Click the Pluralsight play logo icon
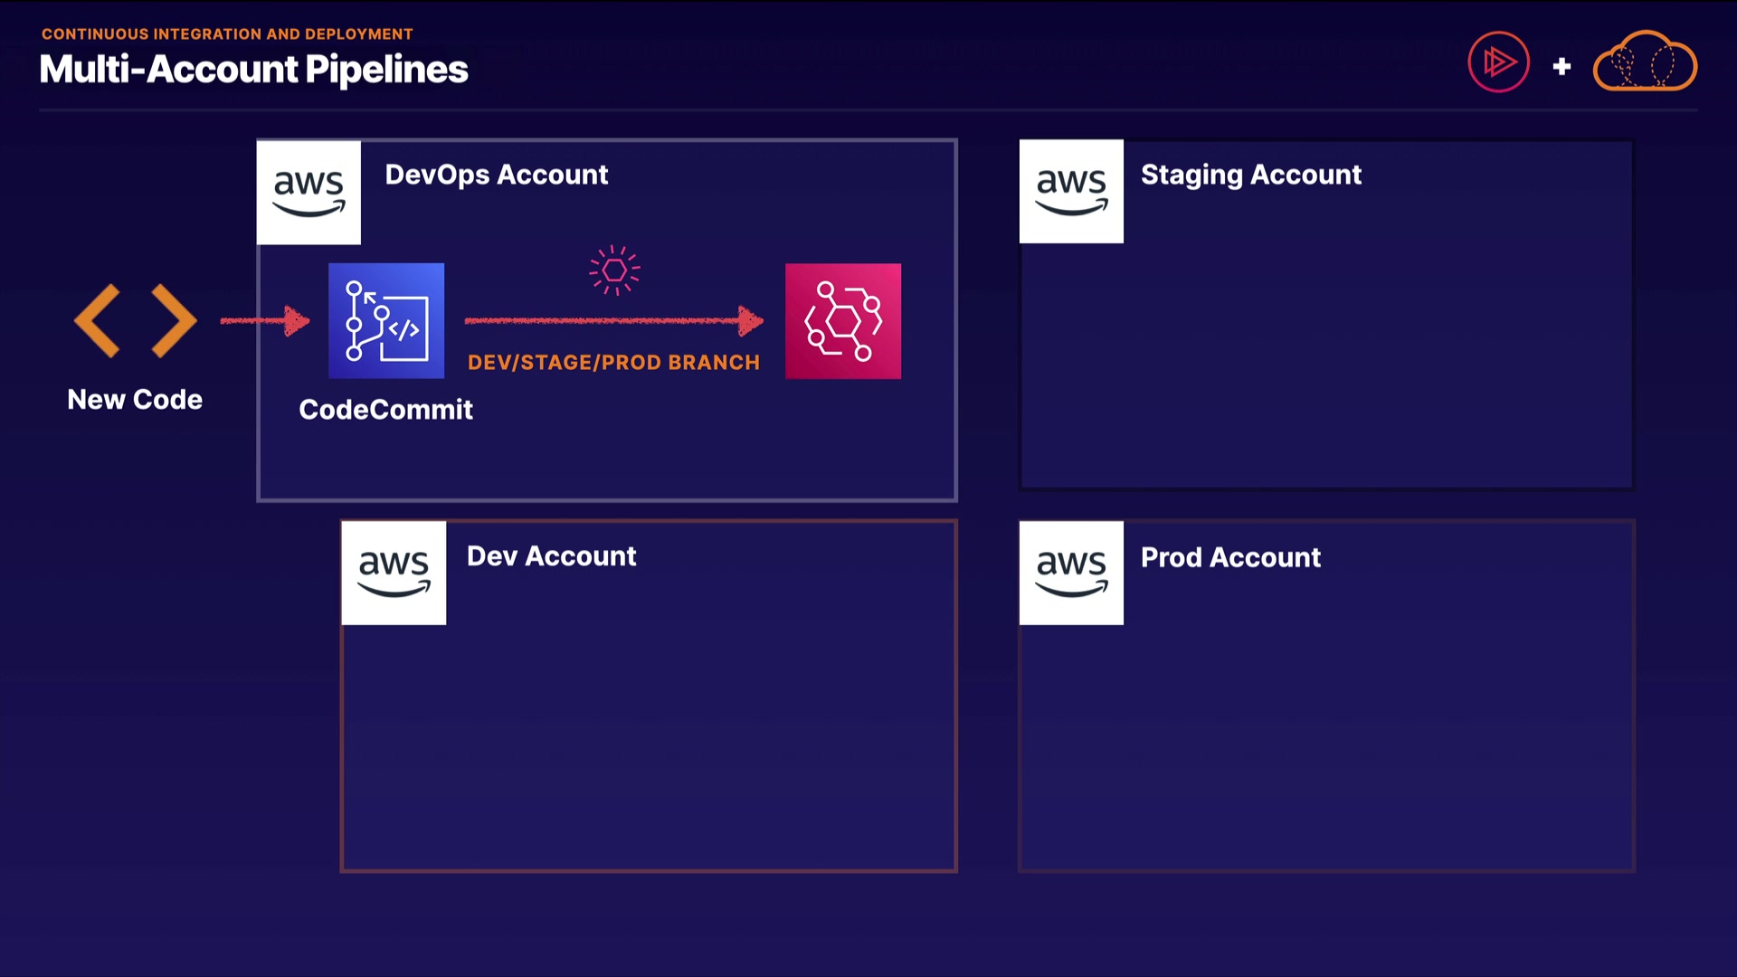 click(x=1498, y=62)
